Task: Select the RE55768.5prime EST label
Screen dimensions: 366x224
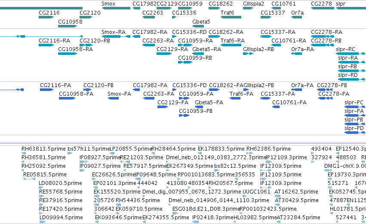Action: tap(61, 192)
